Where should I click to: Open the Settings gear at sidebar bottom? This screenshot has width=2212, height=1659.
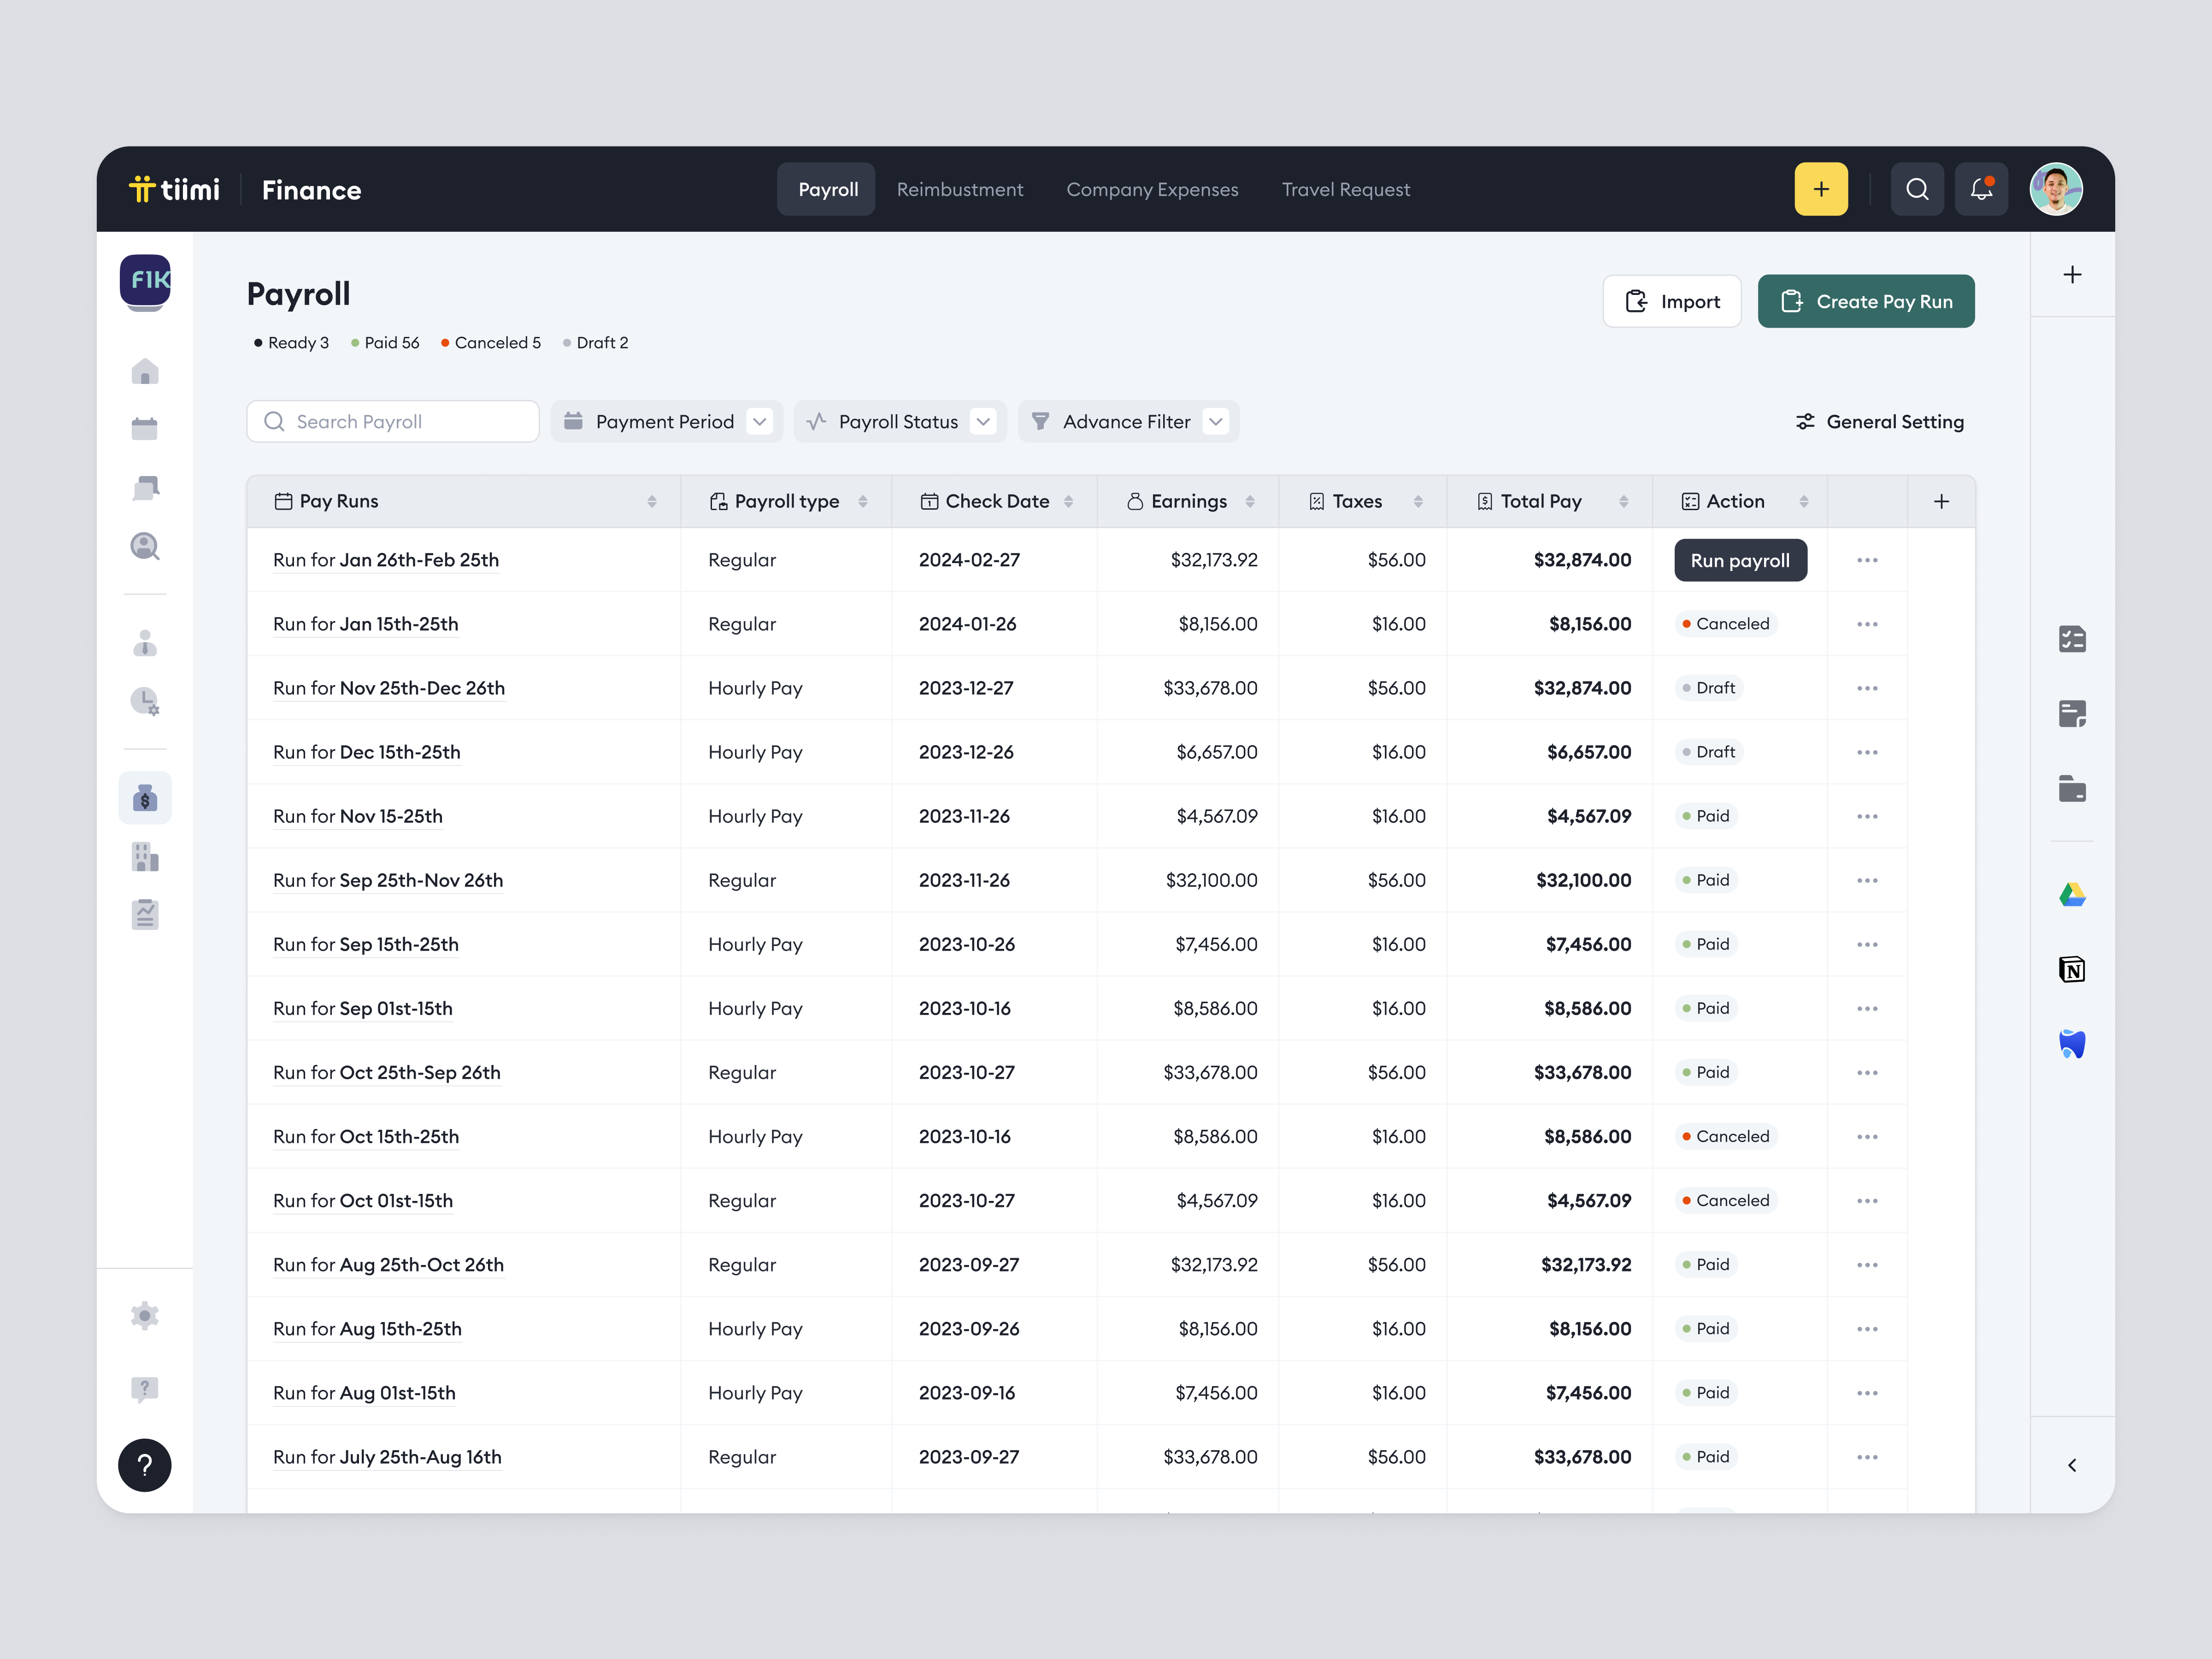tap(145, 1315)
